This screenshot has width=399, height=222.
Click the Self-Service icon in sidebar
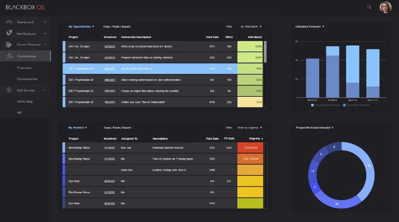point(9,90)
